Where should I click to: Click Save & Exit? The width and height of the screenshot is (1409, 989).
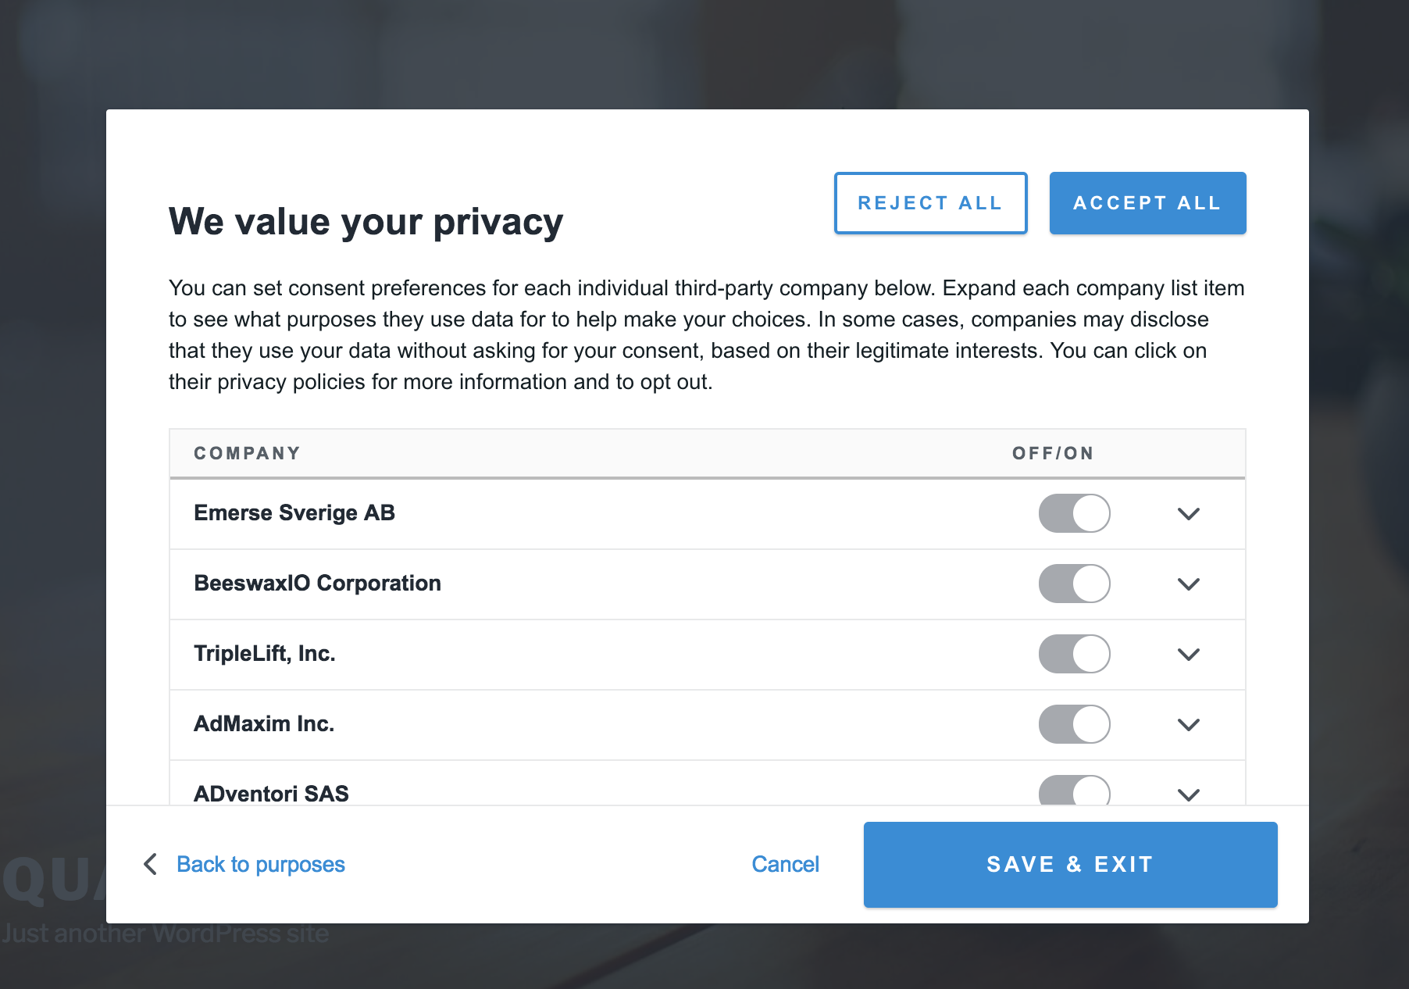tap(1070, 864)
